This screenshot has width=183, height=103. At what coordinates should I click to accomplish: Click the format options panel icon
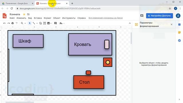click(136, 24)
